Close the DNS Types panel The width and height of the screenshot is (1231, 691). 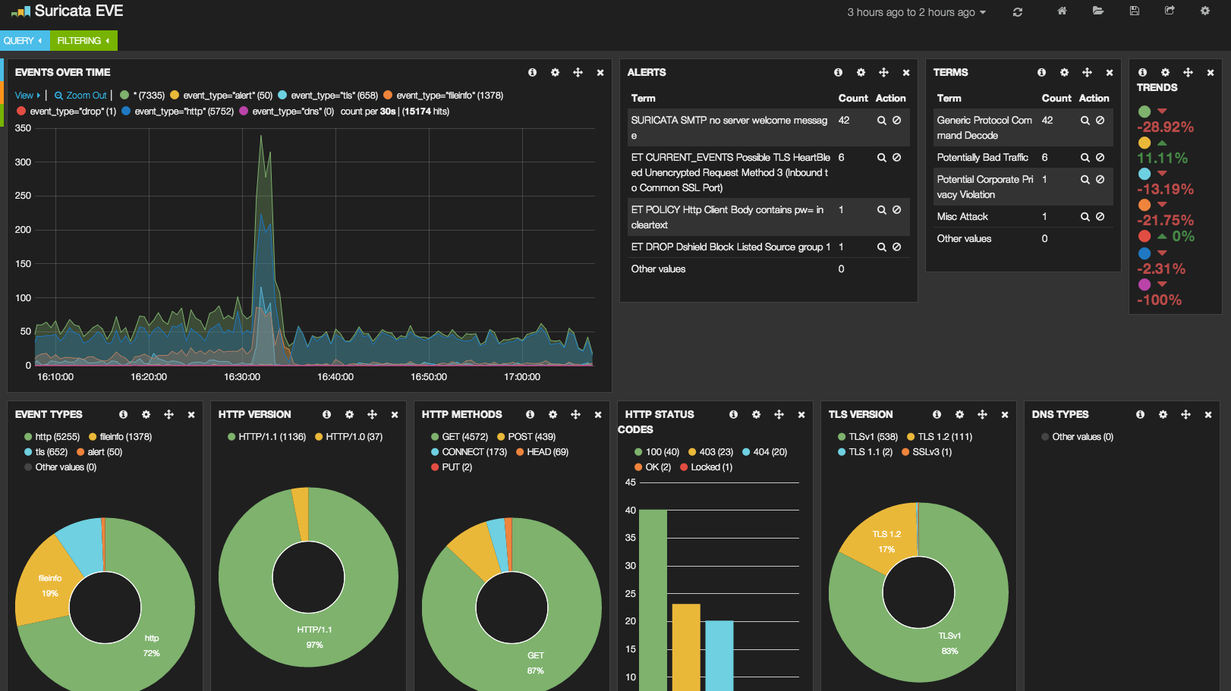coord(1208,415)
